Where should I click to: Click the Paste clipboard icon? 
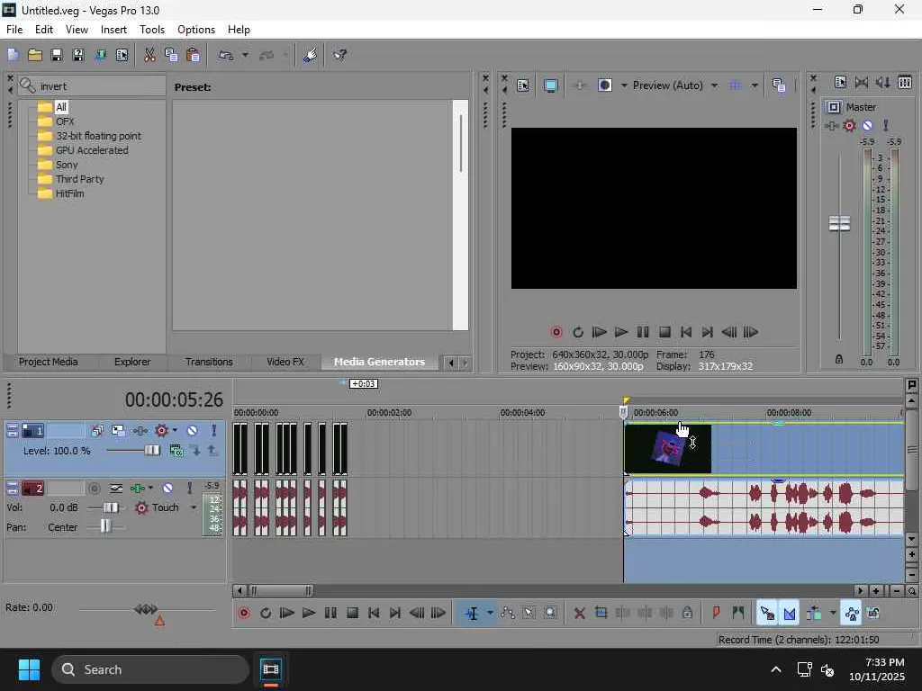pos(193,55)
